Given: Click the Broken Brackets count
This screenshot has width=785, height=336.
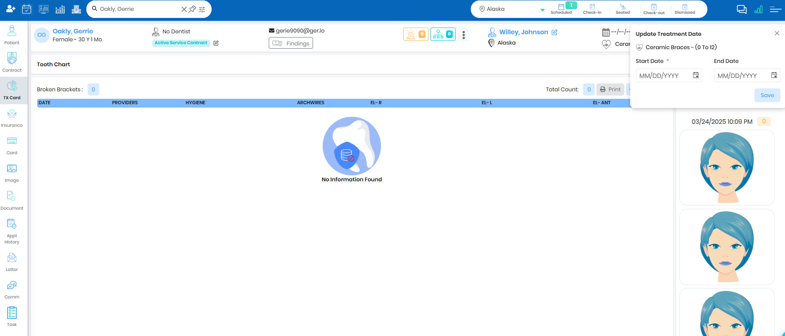Looking at the screenshot, I should tap(93, 89).
